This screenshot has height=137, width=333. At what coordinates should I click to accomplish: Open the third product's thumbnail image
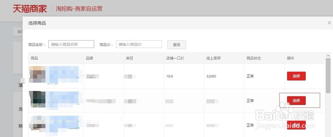click(37, 123)
